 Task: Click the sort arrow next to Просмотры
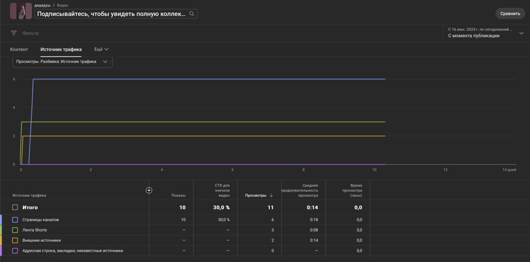[x=271, y=195]
